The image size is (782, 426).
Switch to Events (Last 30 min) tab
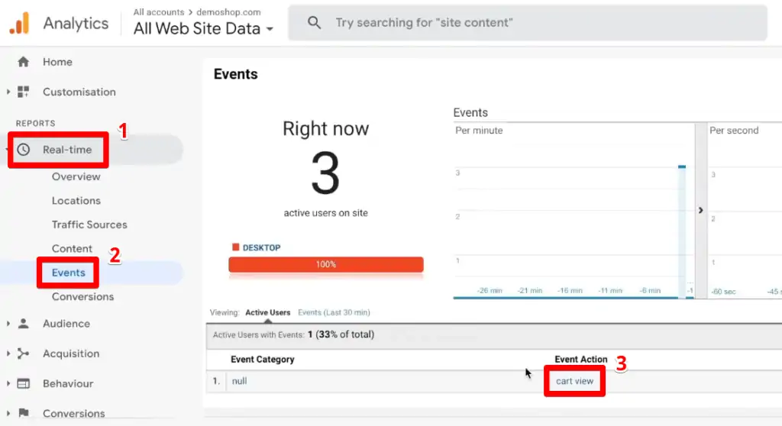[334, 312]
